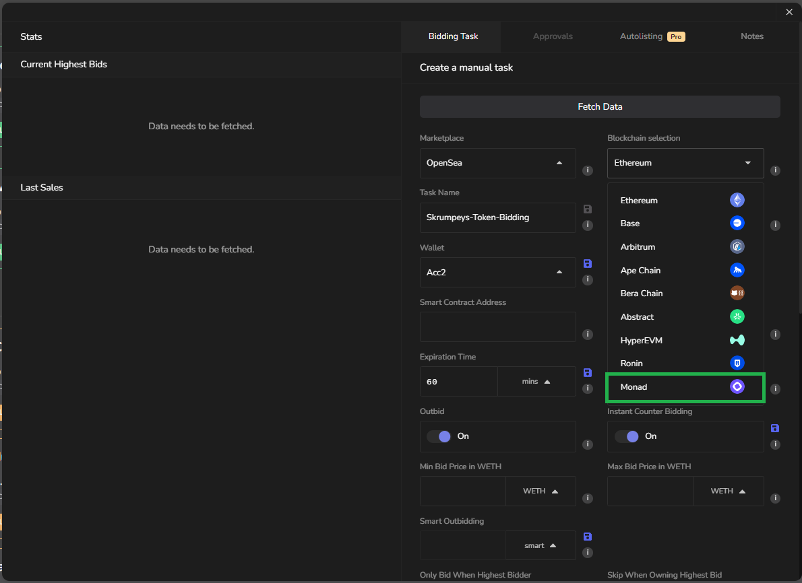Viewport: 802px width, 583px height.
Task: Disable the Instant Counter Bidding switch
Action: [626, 436]
